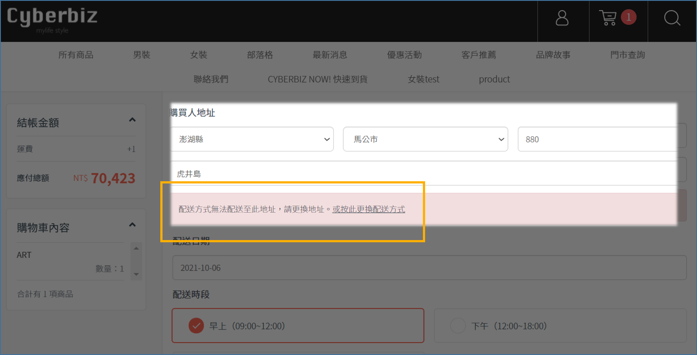Open the product menu item
Image resolution: width=697 pixels, height=355 pixels.
point(494,79)
